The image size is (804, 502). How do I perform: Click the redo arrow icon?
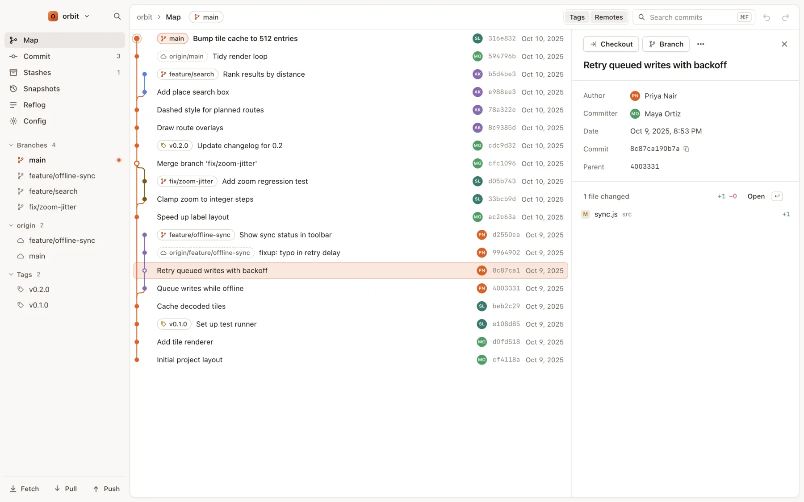(785, 17)
